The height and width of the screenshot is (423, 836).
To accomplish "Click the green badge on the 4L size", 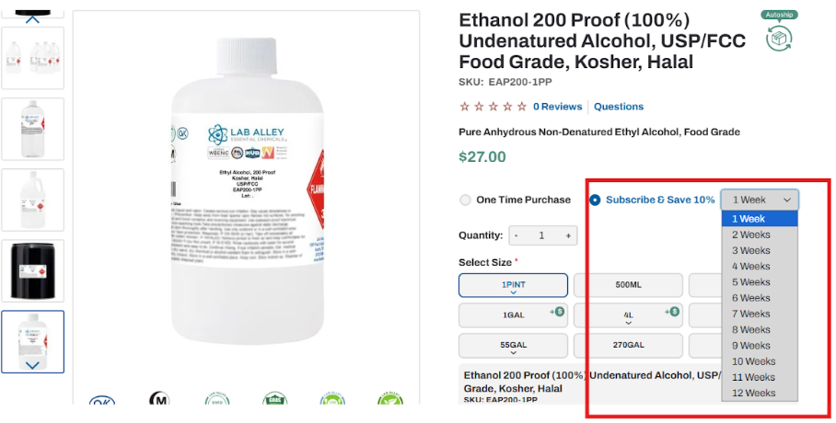I will pos(675,312).
